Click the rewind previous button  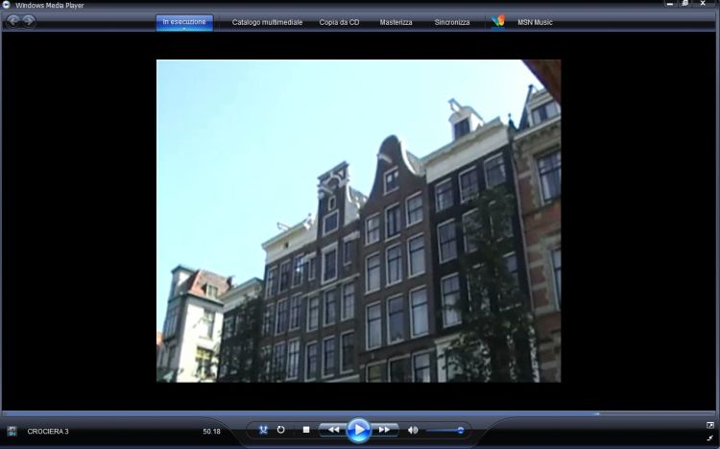(x=333, y=430)
